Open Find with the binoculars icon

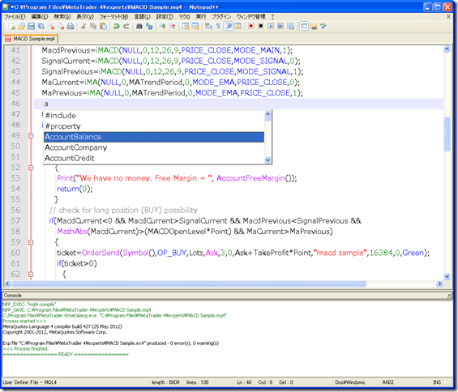[139, 27]
